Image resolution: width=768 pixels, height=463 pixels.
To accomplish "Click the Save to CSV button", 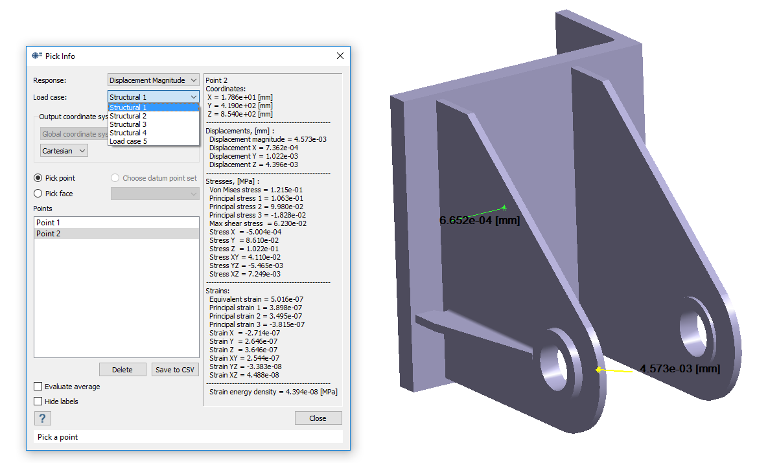I will pyautogui.click(x=175, y=370).
